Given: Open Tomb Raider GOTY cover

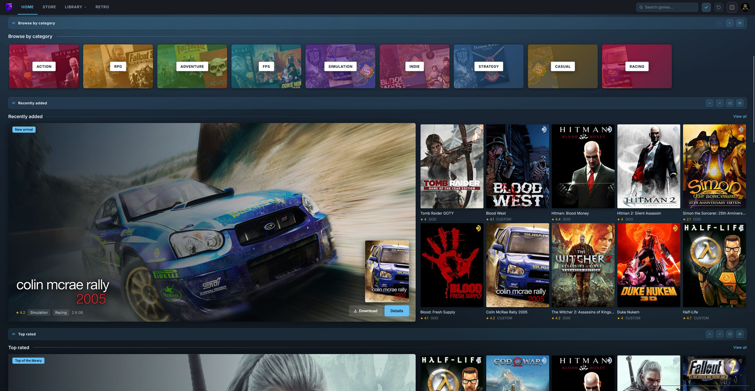Looking at the screenshot, I should click(452, 166).
